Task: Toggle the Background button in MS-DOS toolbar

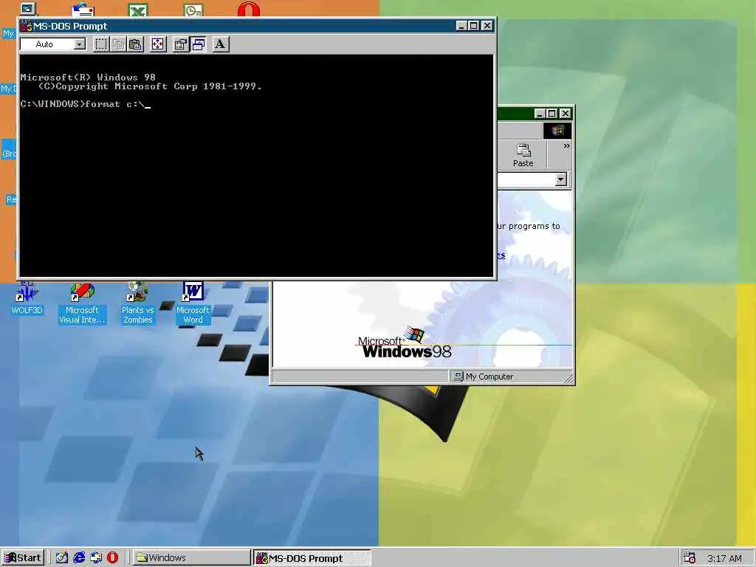Action: click(x=198, y=44)
